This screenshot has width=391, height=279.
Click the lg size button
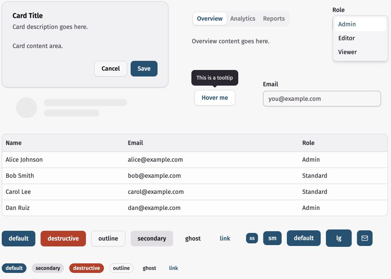338,238
